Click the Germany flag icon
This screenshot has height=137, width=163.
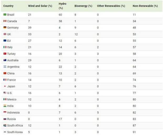click(5, 28)
